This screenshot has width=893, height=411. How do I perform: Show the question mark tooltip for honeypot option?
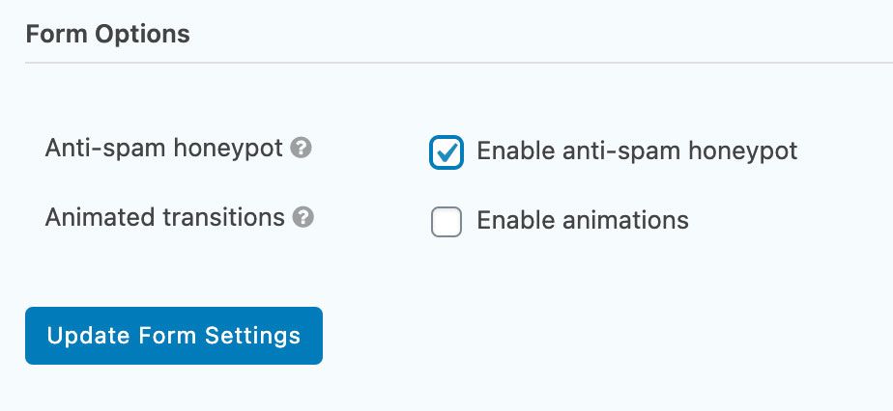tap(301, 149)
